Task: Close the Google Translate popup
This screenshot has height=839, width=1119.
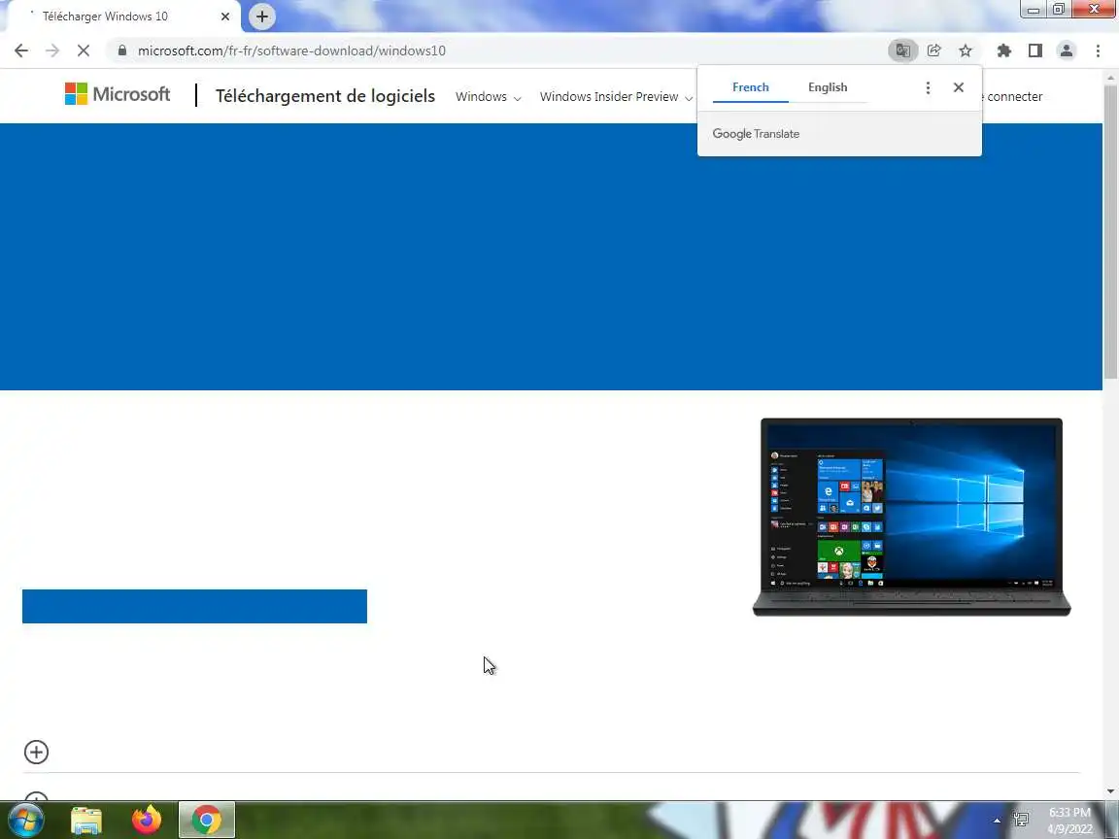Action: coord(959,87)
